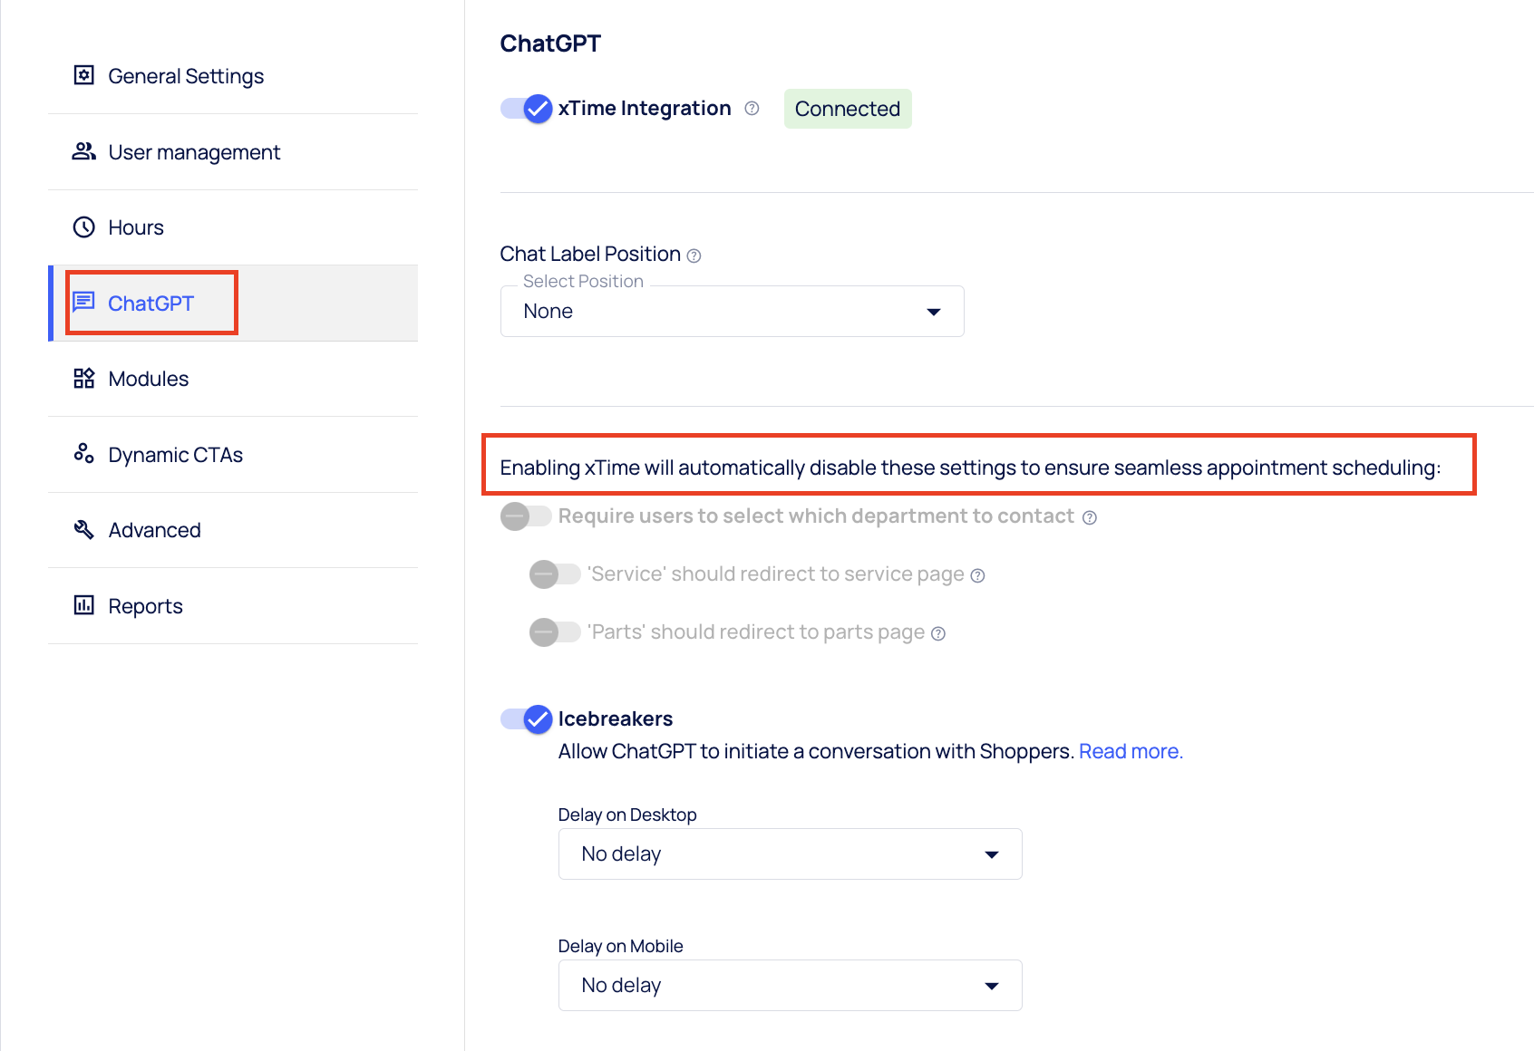Click the Chat Label Position label
The image size is (1534, 1051).
click(590, 254)
